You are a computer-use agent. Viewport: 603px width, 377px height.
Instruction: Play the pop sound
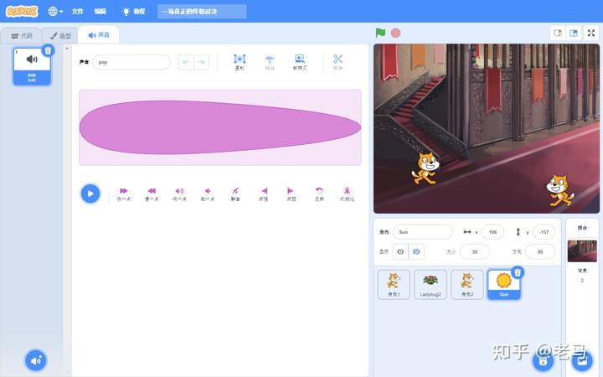pos(90,194)
